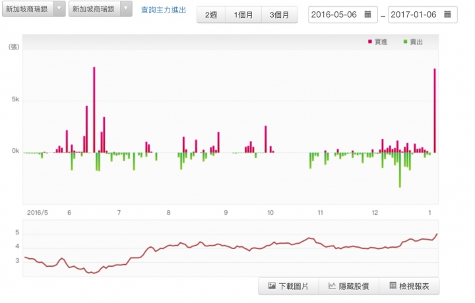The height and width of the screenshot is (303, 475).
Task: Click the 0k y-axis label
Action: pyautogui.click(x=15, y=151)
